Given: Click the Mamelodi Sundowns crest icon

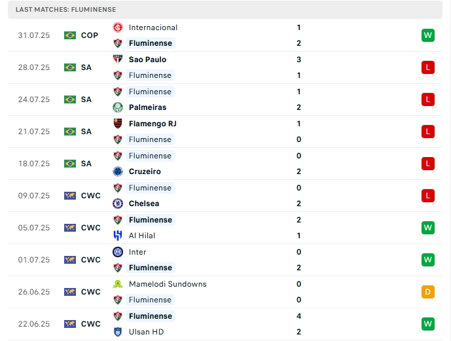Looking at the screenshot, I should pos(118,284).
